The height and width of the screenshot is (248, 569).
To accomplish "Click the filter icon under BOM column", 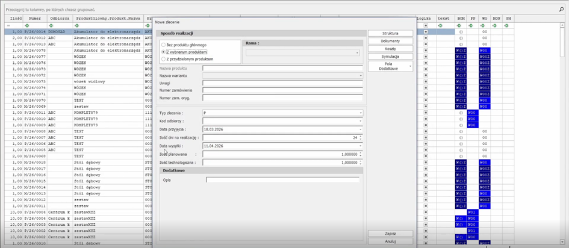I will coord(460,25).
